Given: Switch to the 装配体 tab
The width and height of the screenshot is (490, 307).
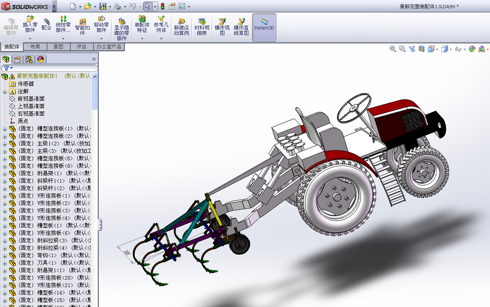Looking at the screenshot, I should [12, 46].
